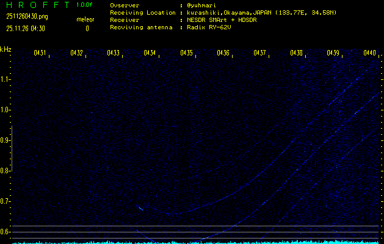The image size is (384, 244).
Task: Click the short bright echo near 0434
Action: [140, 208]
